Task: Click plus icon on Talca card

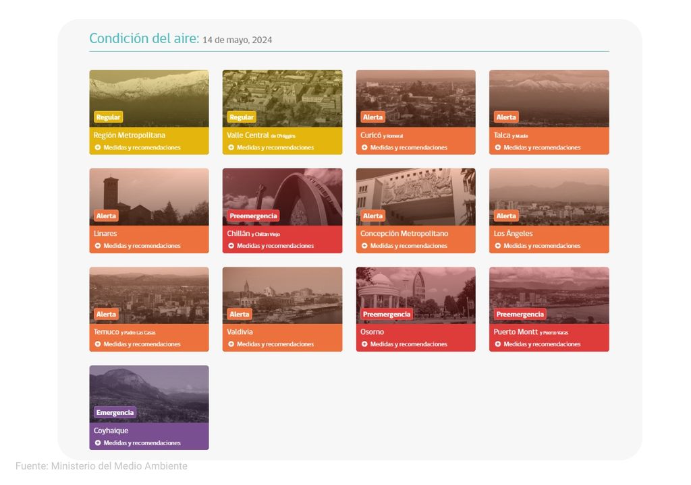Action: pyautogui.click(x=498, y=148)
